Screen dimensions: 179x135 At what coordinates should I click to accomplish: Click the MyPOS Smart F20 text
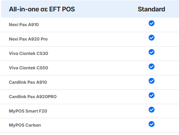click(28, 111)
